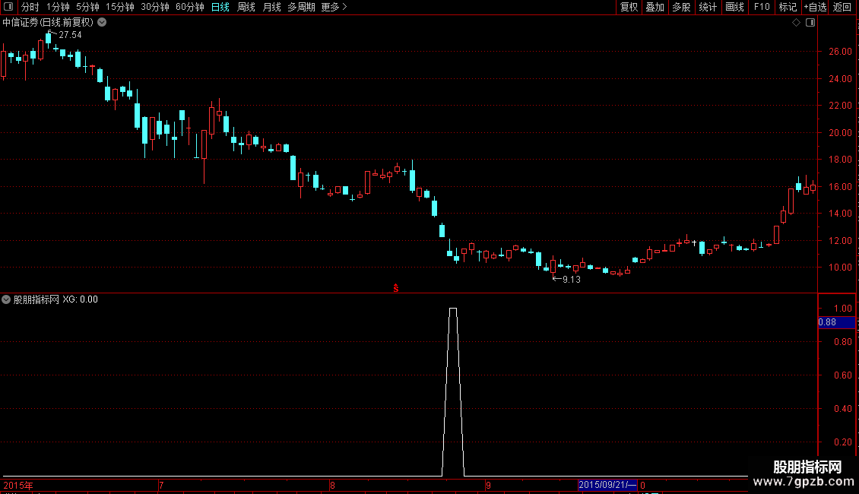Click the XG: 0.00 indicator value
Screen dimensions: 859x494
[x=80, y=299]
